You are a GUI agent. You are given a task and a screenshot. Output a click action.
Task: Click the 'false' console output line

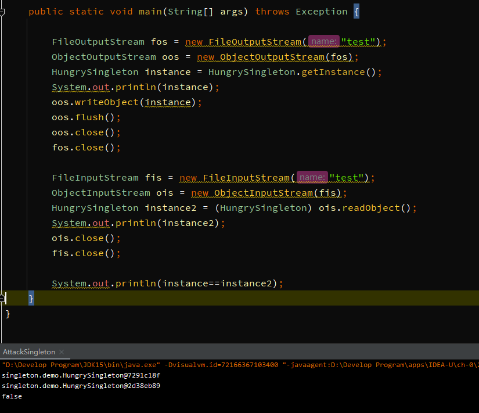pyautogui.click(x=12, y=396)
